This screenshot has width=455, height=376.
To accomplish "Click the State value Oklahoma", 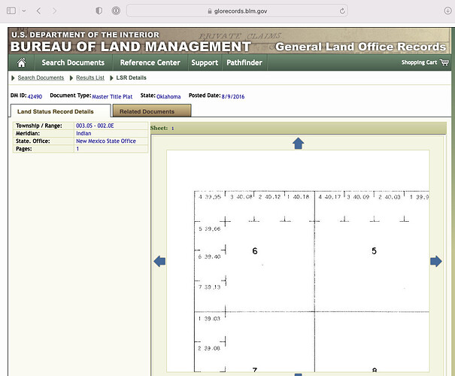I will tap(168, 96).
